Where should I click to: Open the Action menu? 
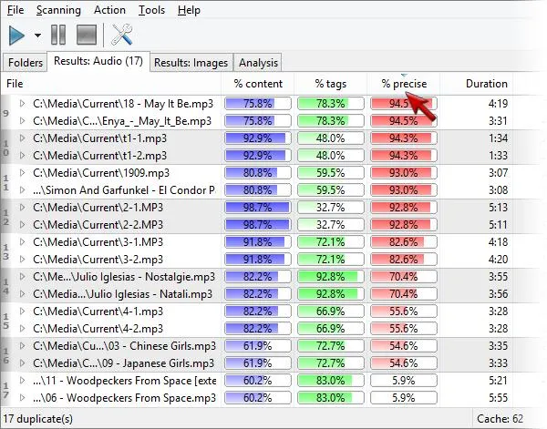(109, 10)
